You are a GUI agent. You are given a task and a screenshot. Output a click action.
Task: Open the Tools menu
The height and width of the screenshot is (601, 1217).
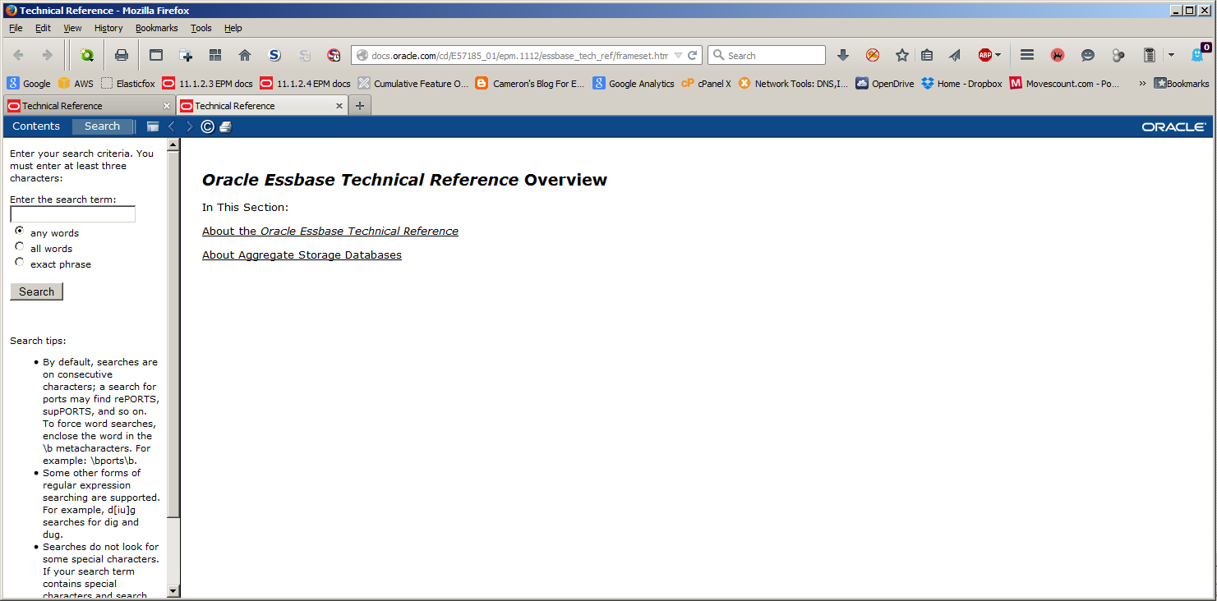(201, 28)
